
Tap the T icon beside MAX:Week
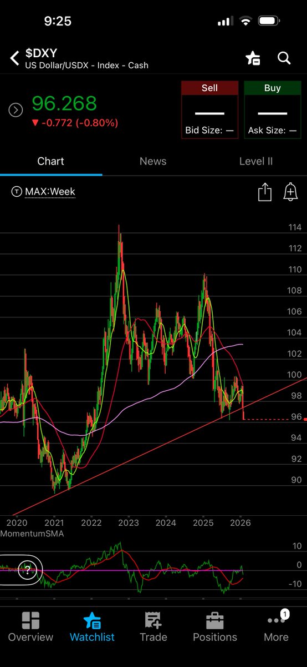click(17, 192)
